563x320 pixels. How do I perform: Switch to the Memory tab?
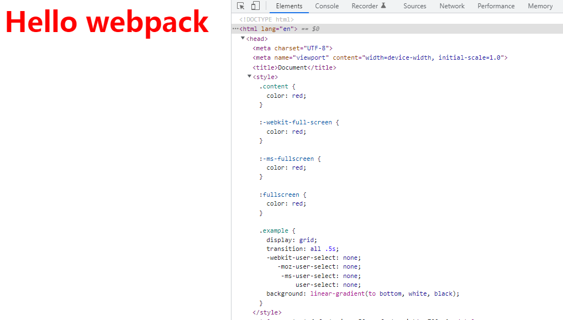540,6
